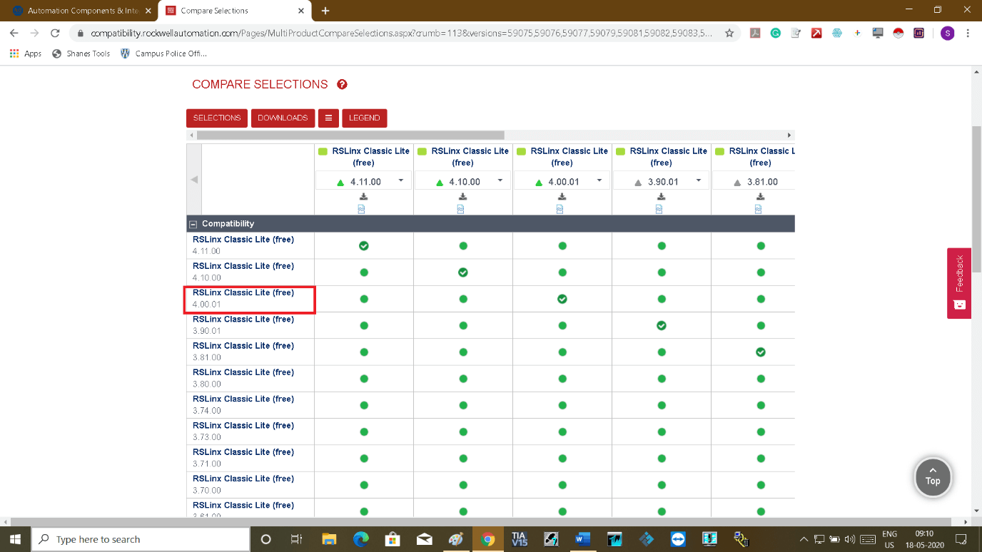Reload the current page

55,33
